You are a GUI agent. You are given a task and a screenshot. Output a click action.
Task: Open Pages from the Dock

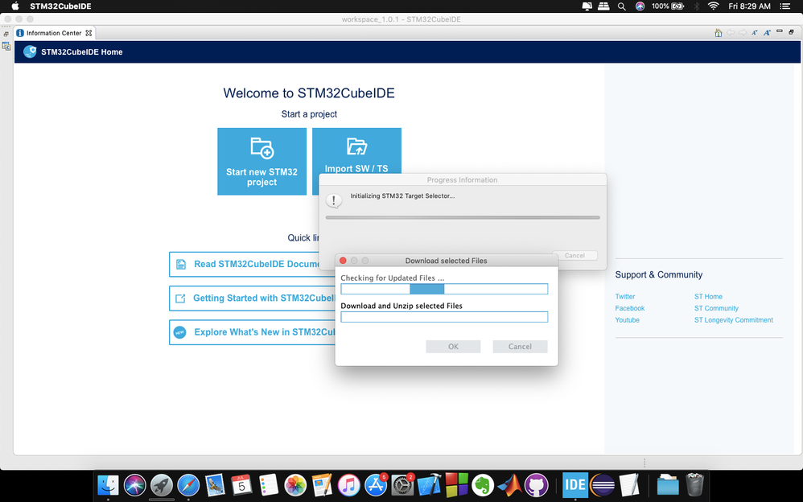322,485
